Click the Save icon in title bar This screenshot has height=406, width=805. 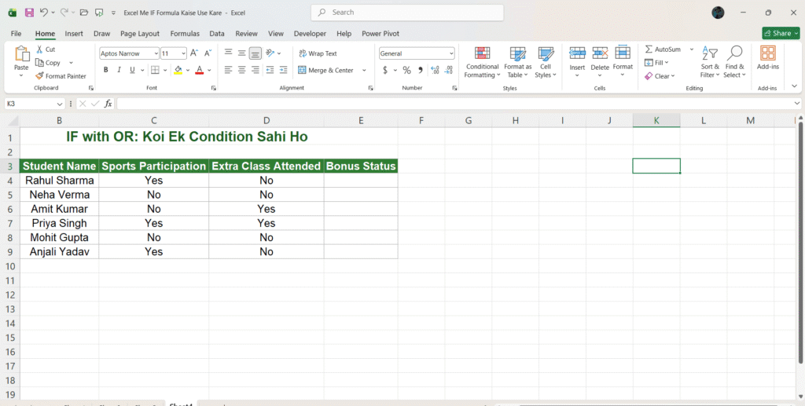(x=29, y=13)
